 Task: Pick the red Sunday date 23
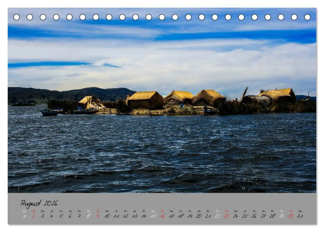pos(226,216)
